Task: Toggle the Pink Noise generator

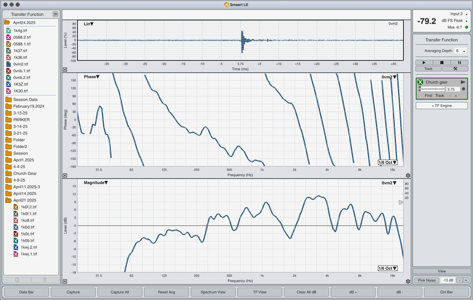Action: click(x=427, y=280)
